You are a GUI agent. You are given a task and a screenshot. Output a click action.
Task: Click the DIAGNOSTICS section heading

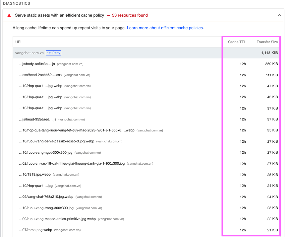coord(17,3)
